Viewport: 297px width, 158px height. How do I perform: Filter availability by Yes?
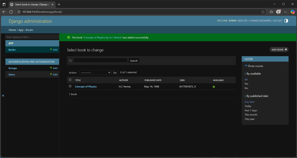pyautogui.click(x=246, y=84)
